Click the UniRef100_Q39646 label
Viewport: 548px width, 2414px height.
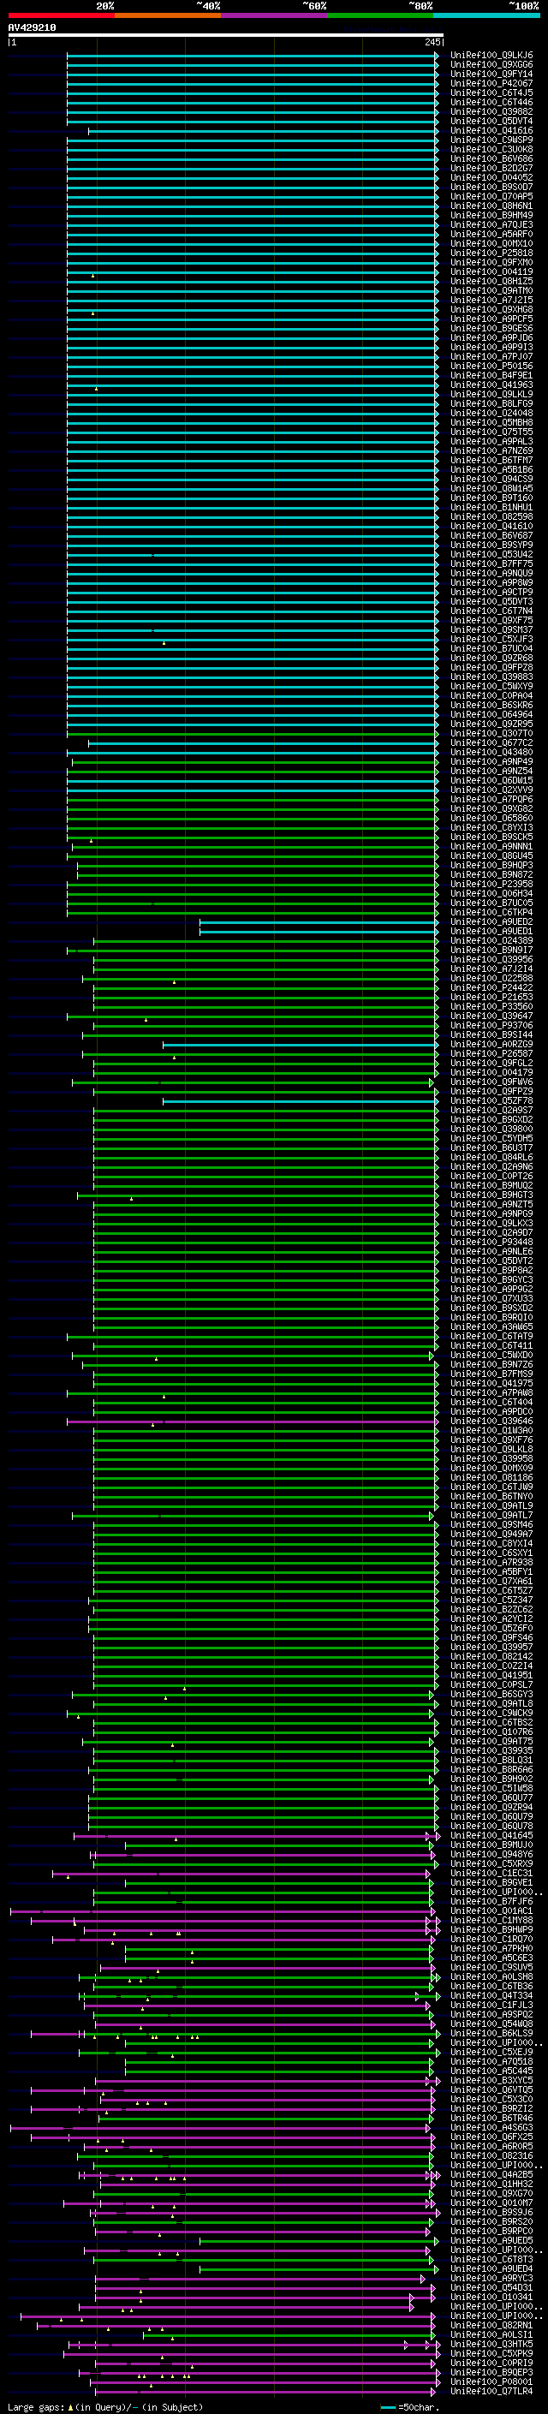tap(491, 1421)
